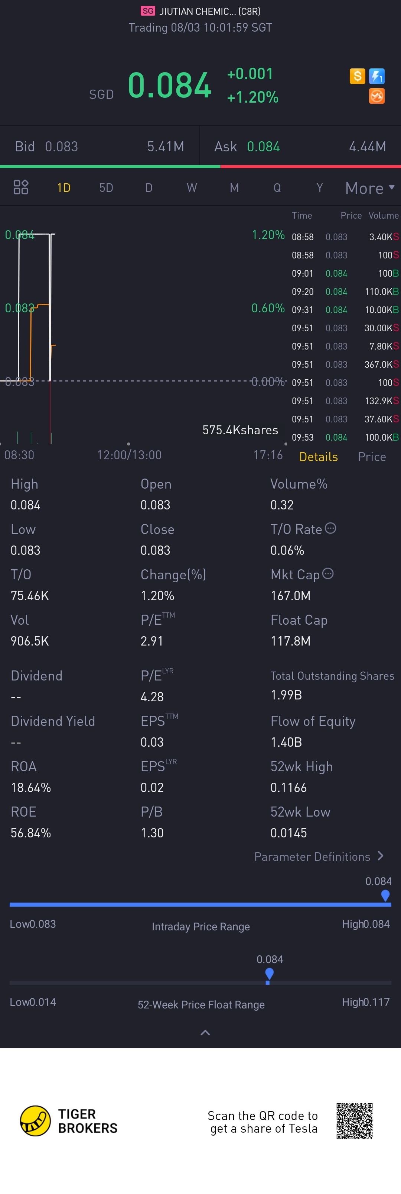Switch to the monthly M chart period

234,188
